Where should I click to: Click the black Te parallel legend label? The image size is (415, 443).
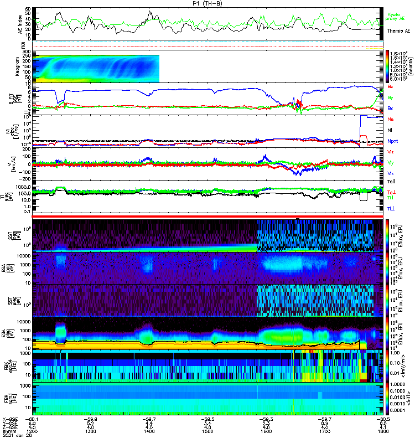(x=391, y=182)
